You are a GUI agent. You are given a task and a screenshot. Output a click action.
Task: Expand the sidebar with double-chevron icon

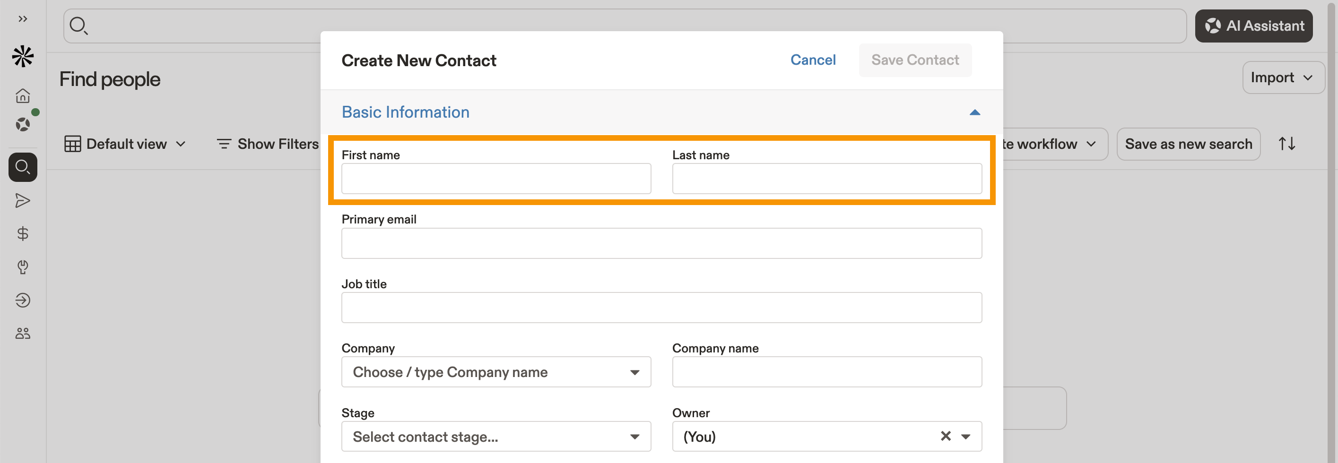(x=22, y=19)
